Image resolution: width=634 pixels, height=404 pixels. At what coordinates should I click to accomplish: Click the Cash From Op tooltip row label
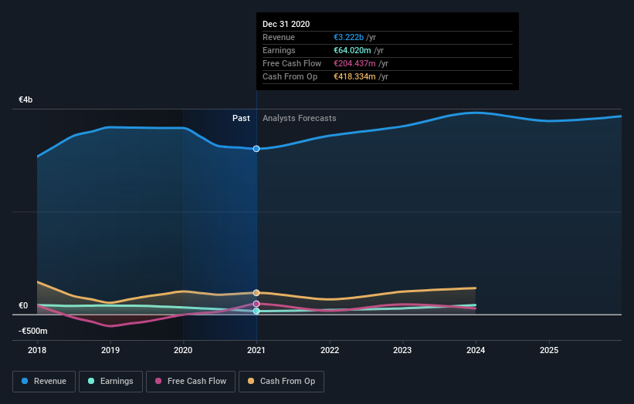coord(290,76)
